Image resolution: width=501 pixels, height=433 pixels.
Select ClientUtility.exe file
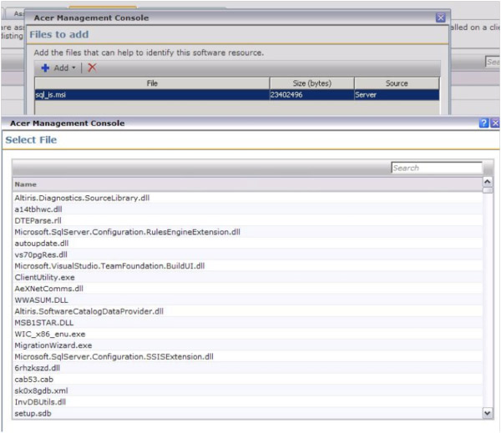pyautogui.click(x=248, y=277)
